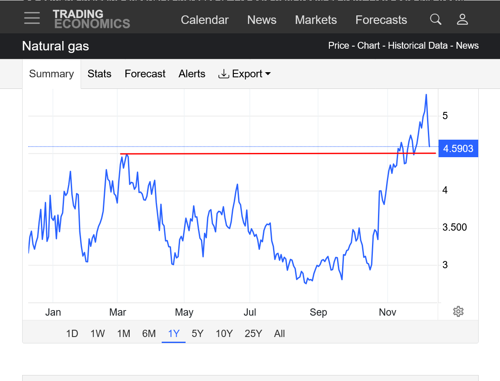
Task: Open the Forecast tab
Action: [x=145, y=74]
